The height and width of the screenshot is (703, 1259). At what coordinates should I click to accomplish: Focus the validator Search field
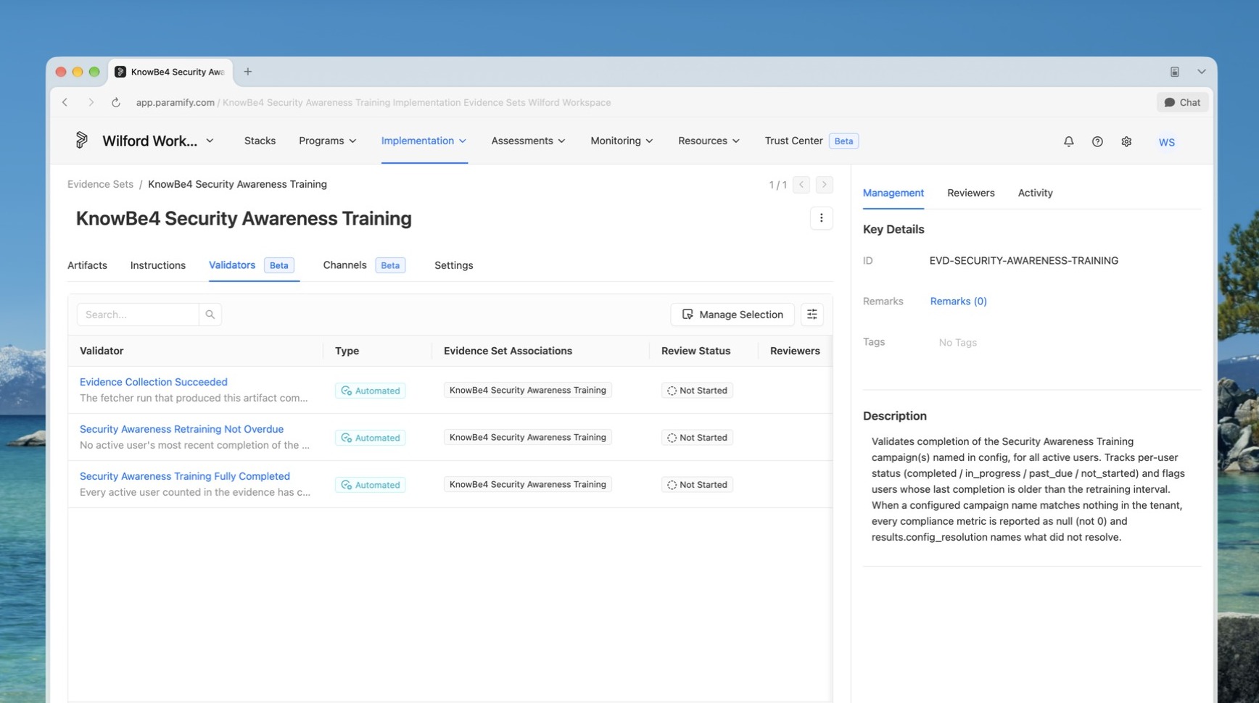[138, 315]
